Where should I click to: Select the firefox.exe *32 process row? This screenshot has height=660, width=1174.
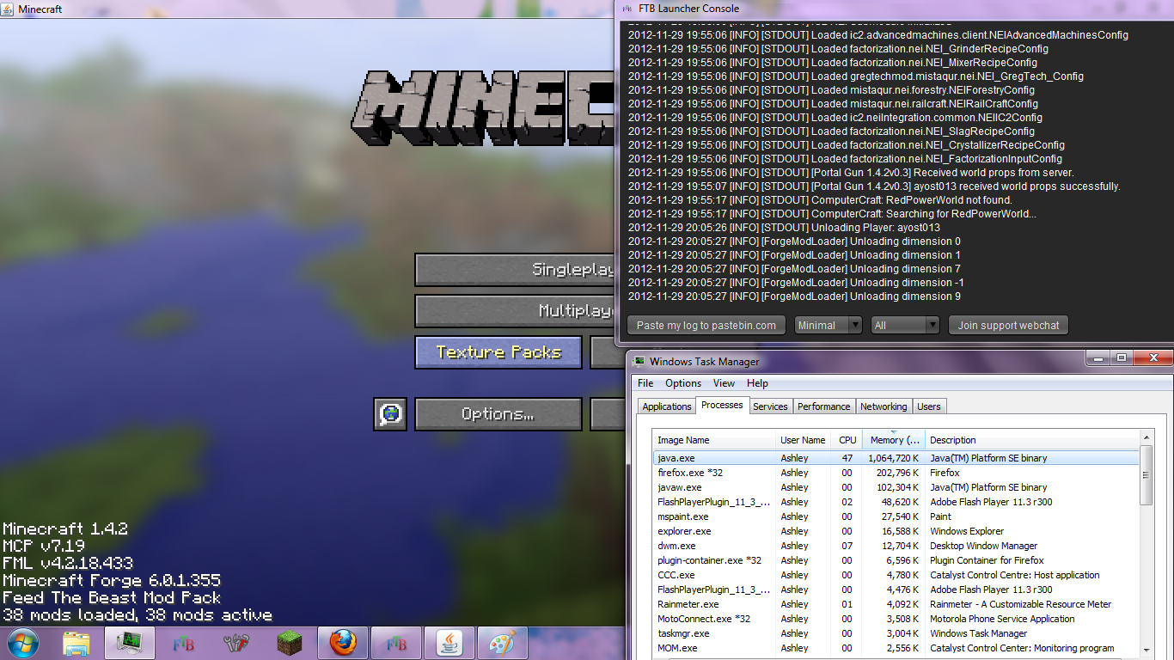(x=896, y=473)
